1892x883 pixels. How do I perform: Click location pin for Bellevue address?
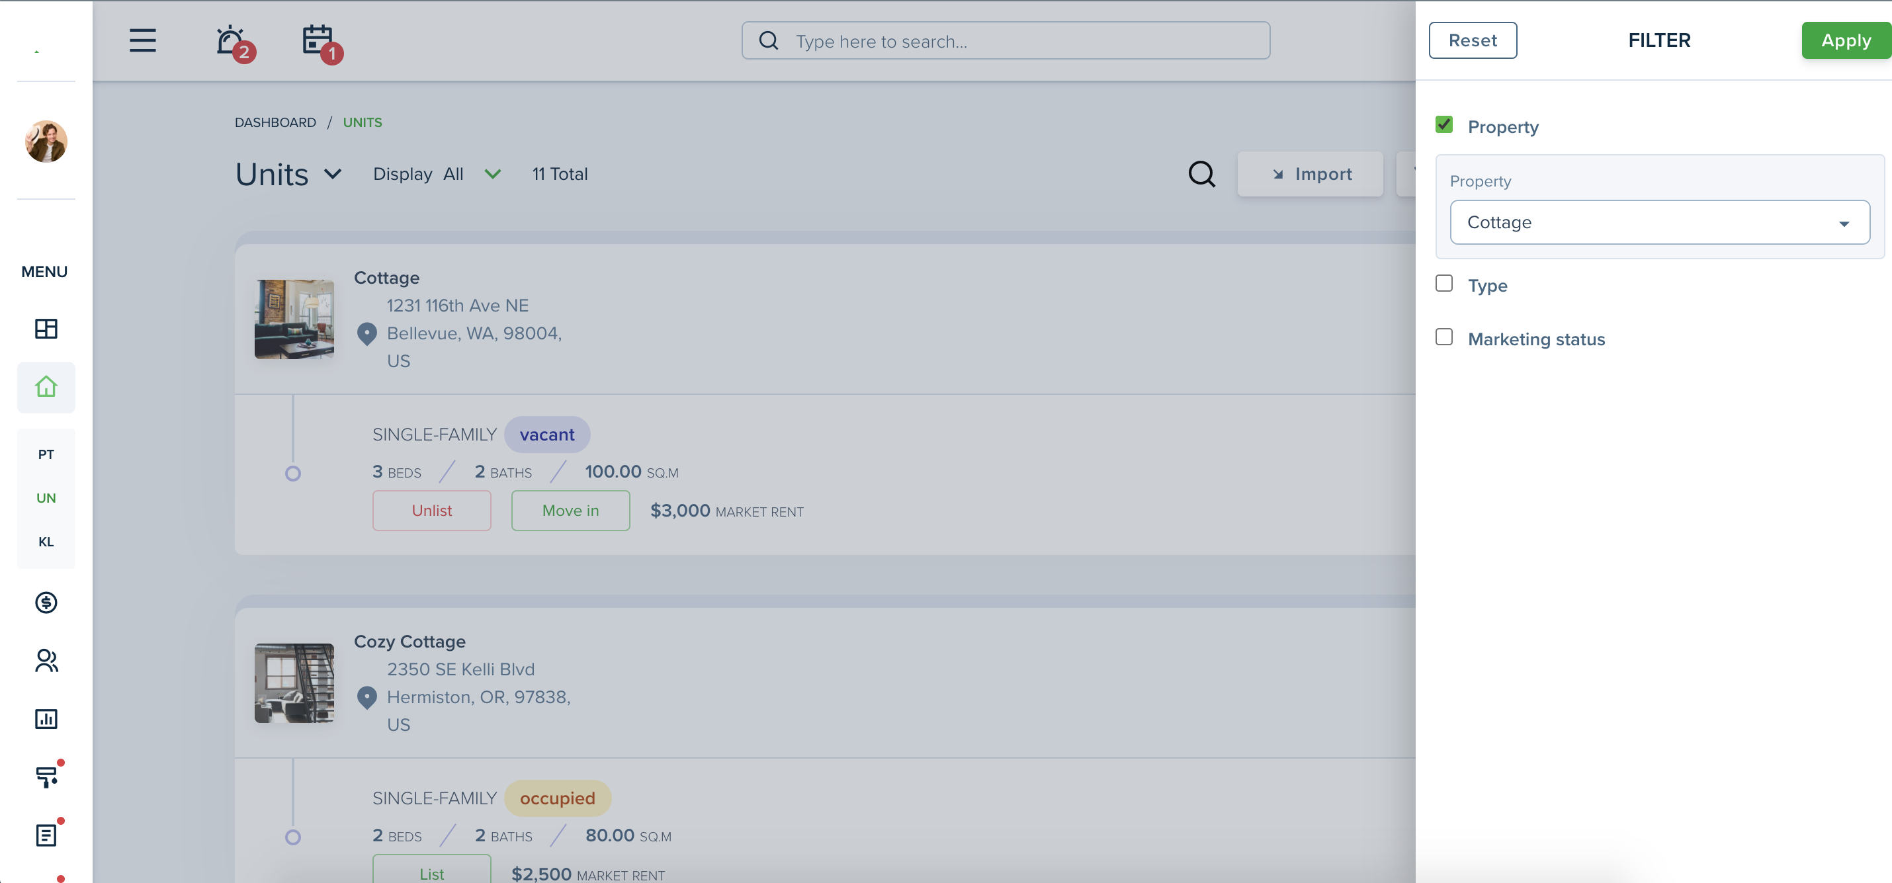[366, 333]
